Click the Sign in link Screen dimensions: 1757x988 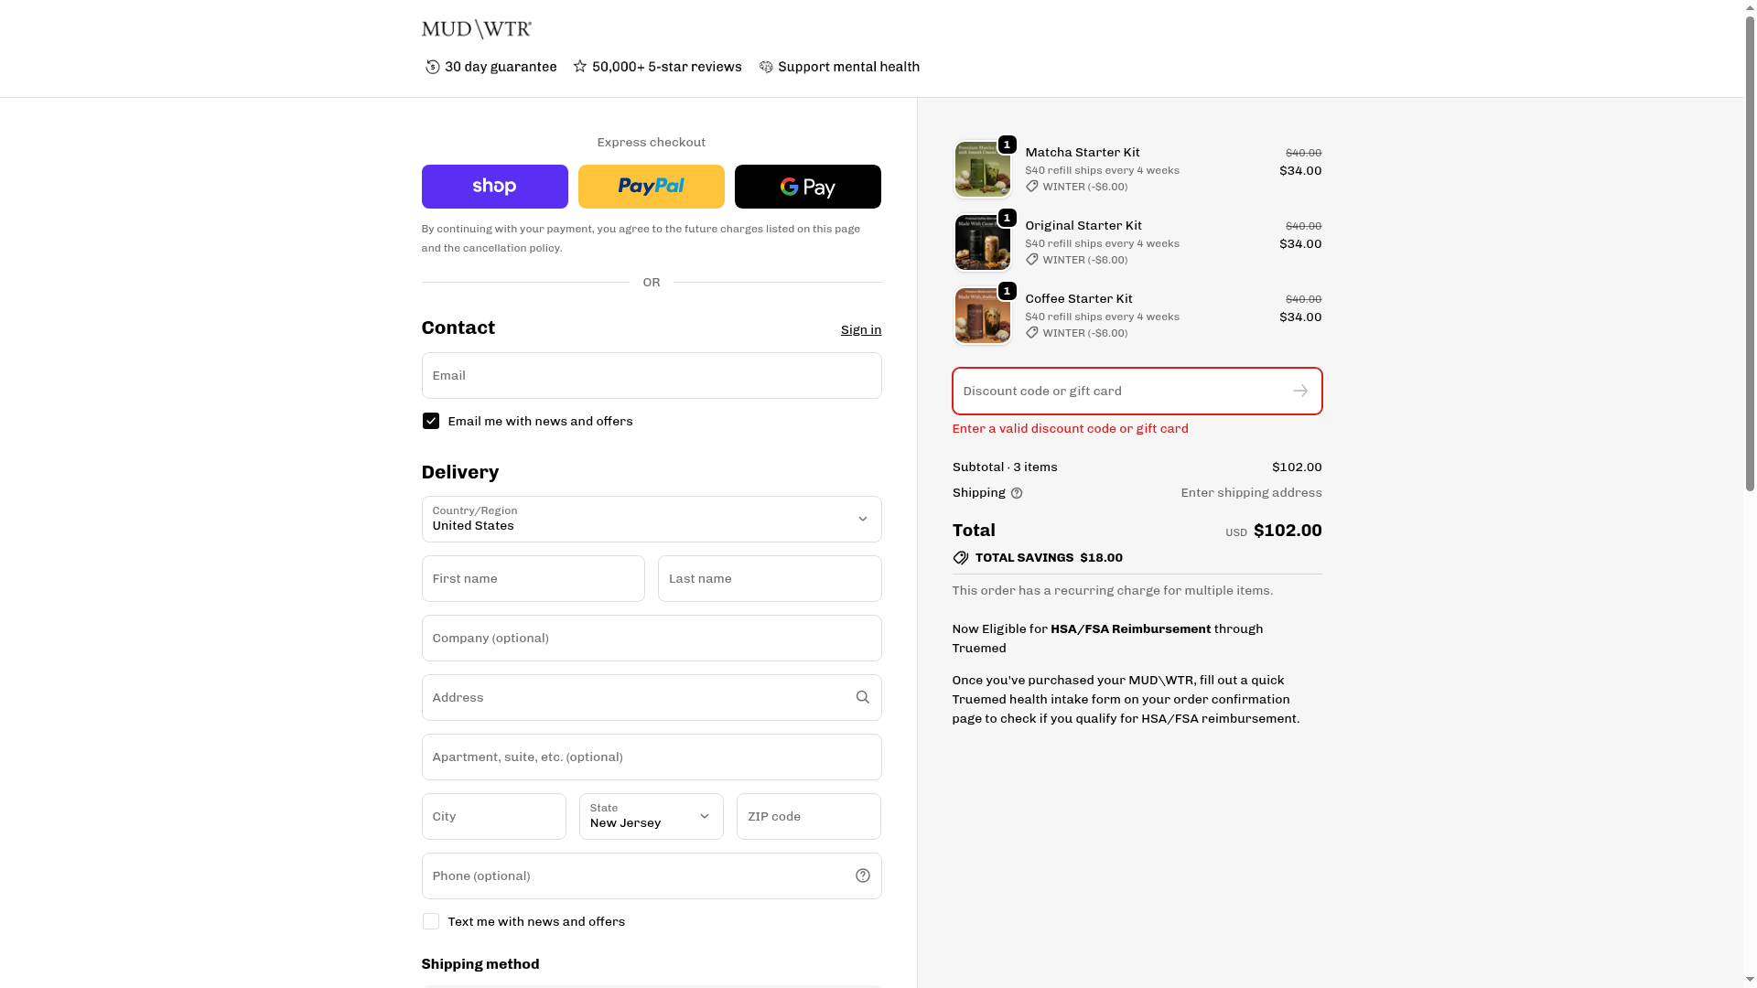point(860,329)
